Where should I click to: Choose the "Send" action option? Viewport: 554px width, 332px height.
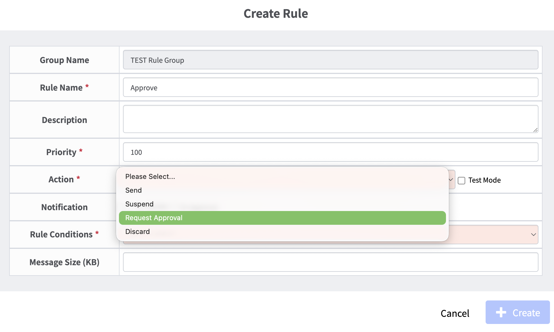(282, 190)
